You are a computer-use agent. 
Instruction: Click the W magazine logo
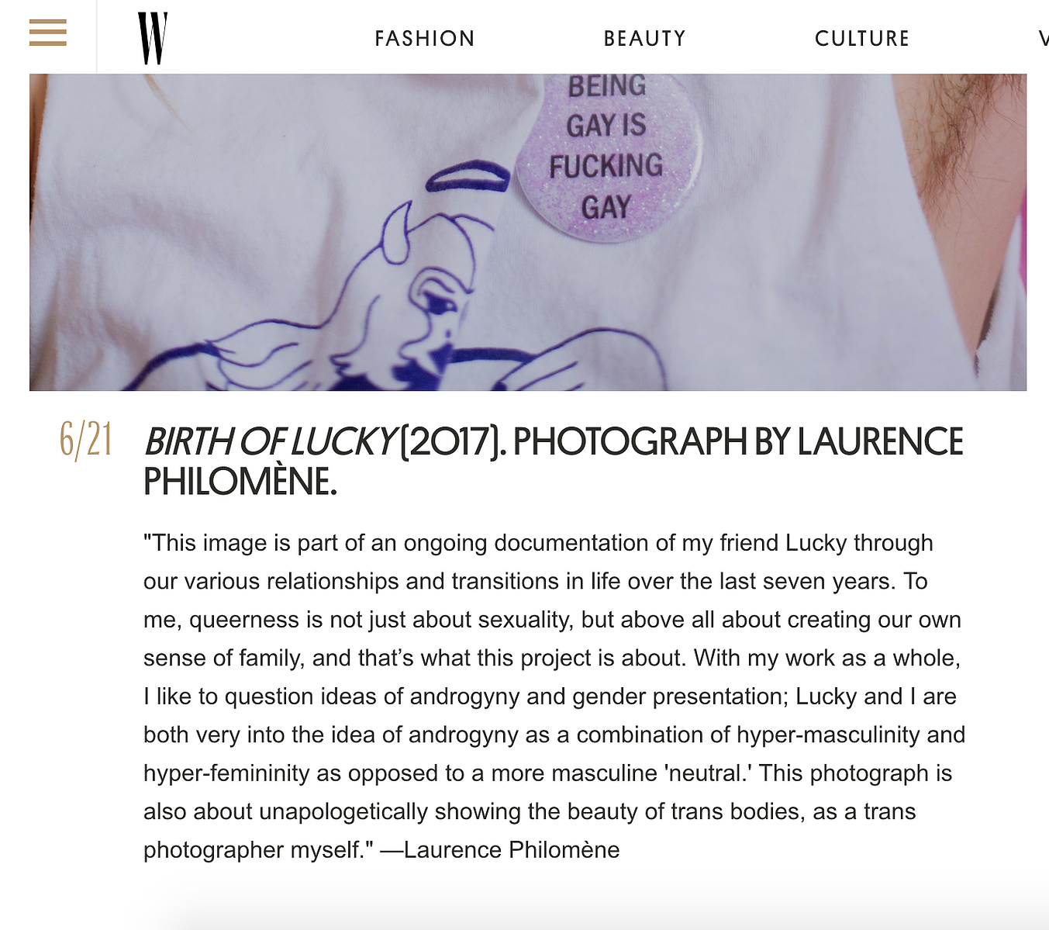(153, 38)
